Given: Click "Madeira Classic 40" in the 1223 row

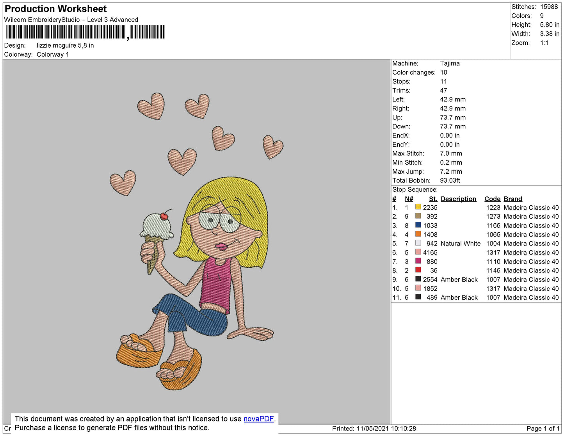Looking at the screenshot, I should coord(531,207).
